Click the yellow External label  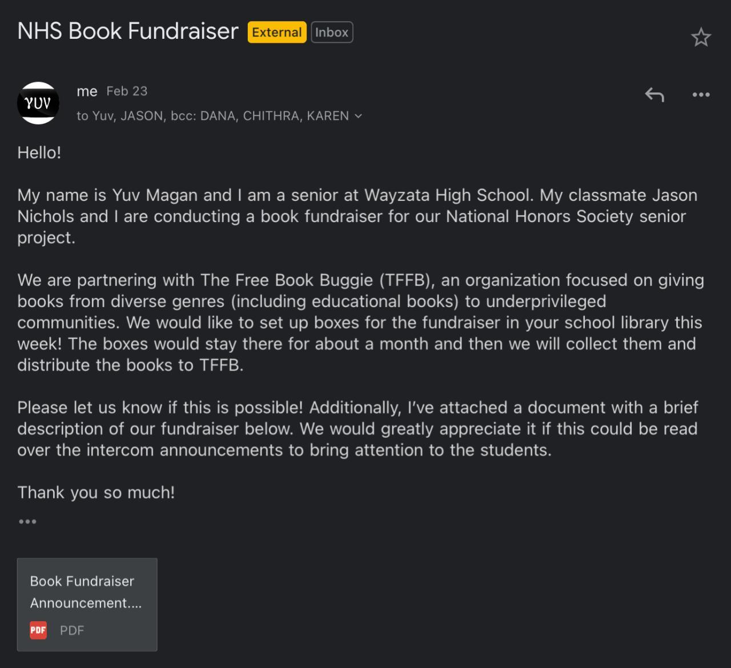pos(277,33)
